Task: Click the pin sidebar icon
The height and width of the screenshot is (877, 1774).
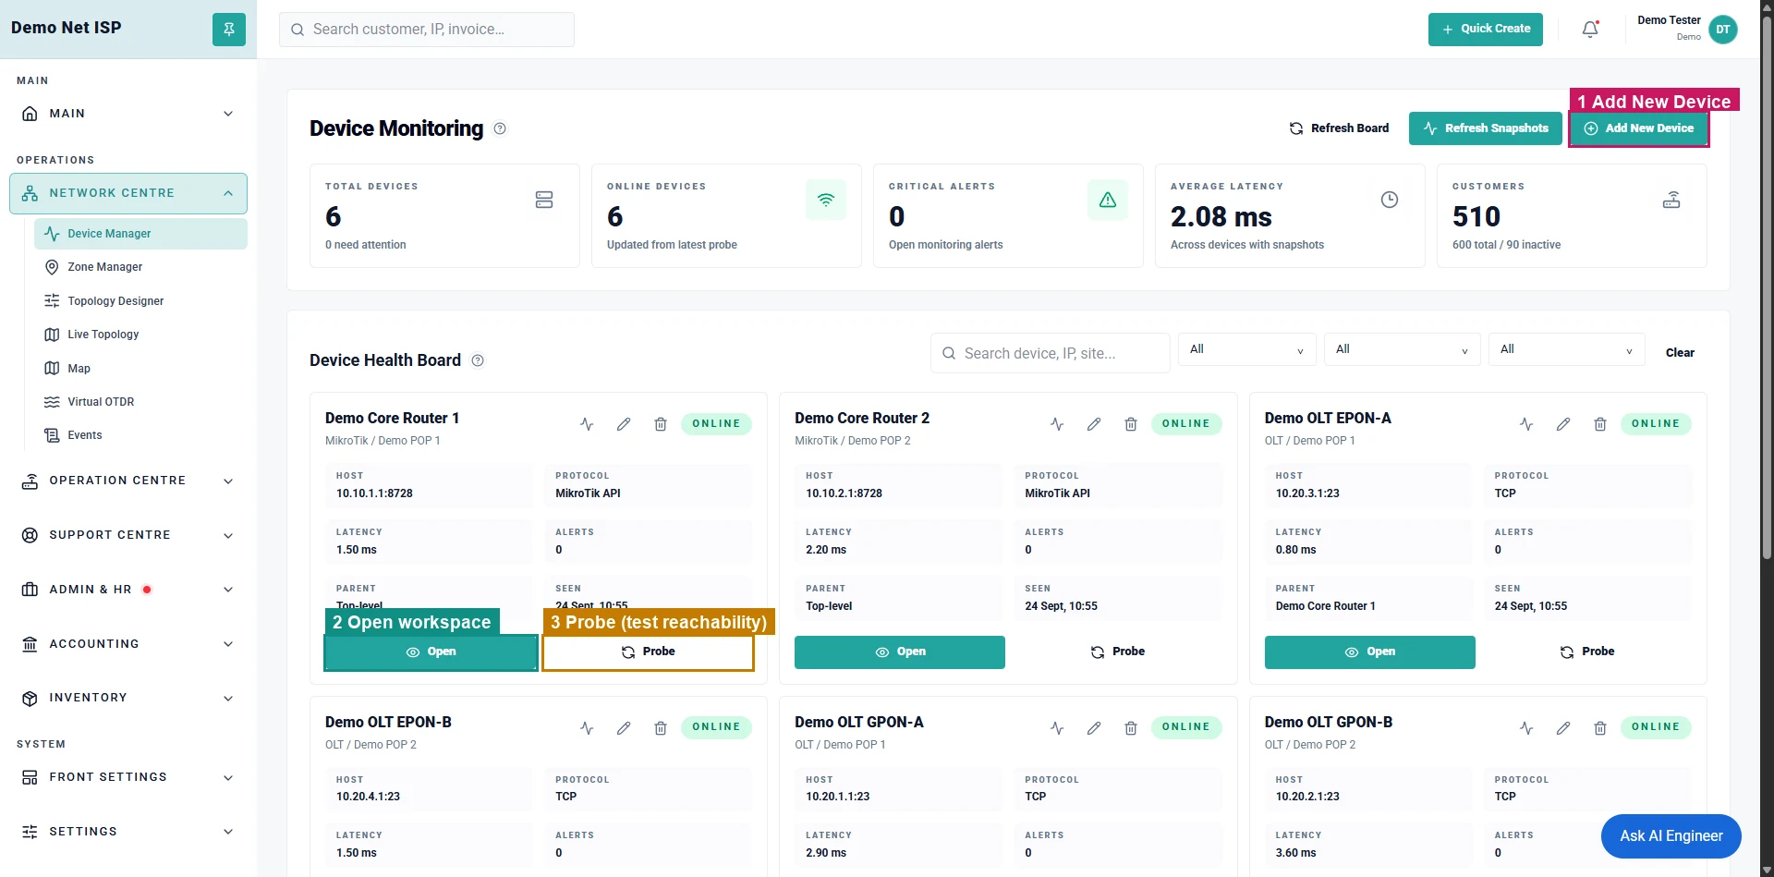Action: (229, 30)
